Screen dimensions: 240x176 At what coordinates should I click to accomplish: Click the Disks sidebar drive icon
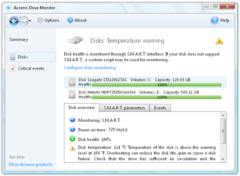(13, 57)
